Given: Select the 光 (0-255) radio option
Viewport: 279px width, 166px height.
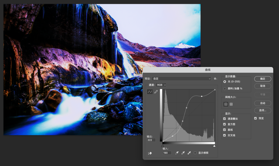Looking at the screenshot, I should (x=225, y=82).
